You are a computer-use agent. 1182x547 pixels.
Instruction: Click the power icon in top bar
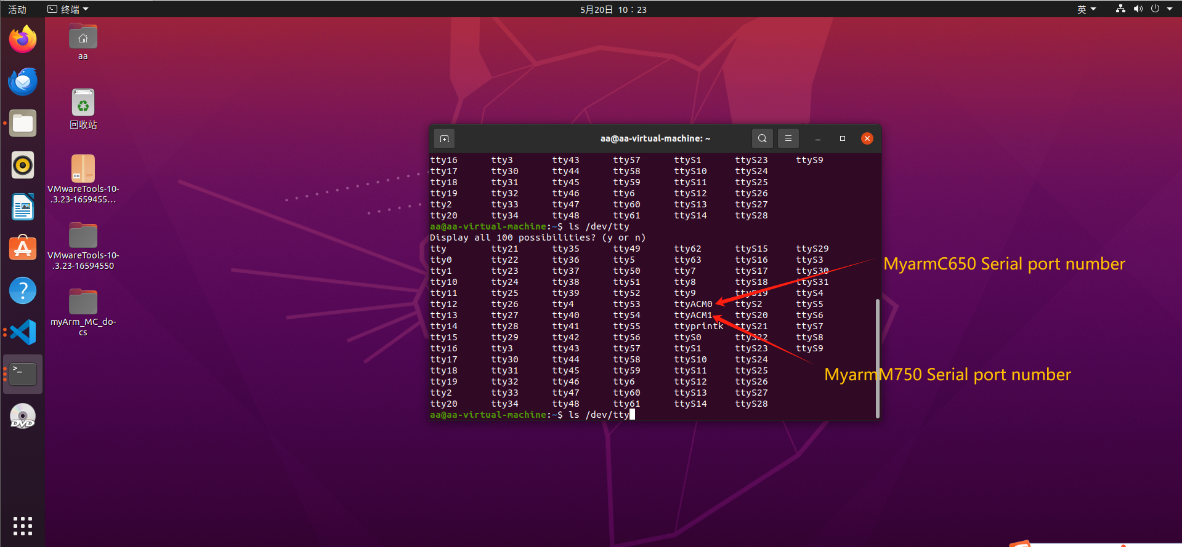[1155, 9]
